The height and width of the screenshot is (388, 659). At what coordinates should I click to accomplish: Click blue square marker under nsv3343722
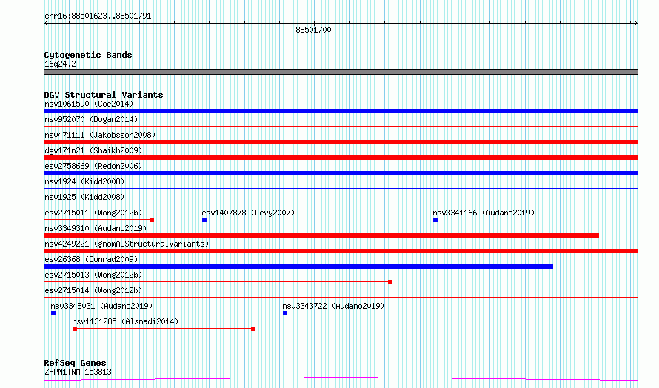[x=285, y=313]
